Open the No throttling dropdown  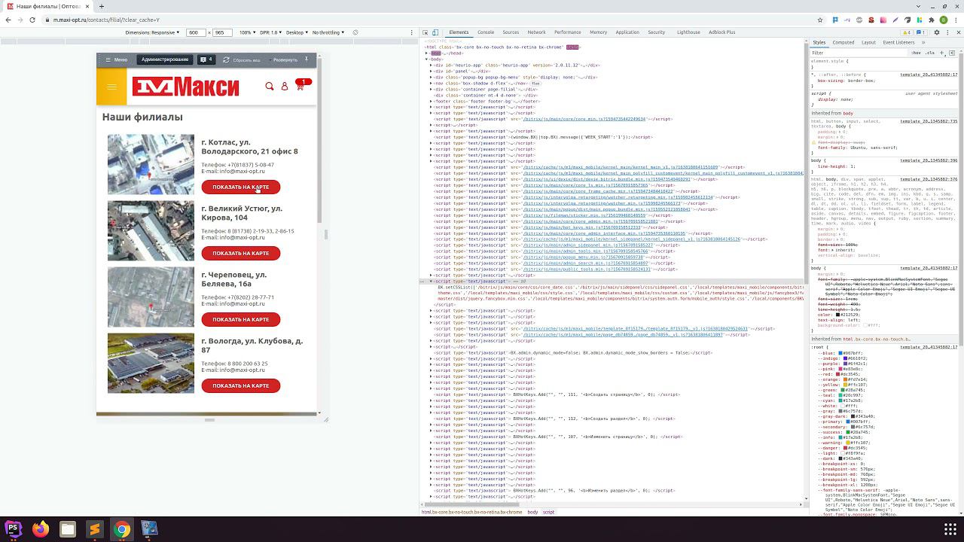point(329,32)
